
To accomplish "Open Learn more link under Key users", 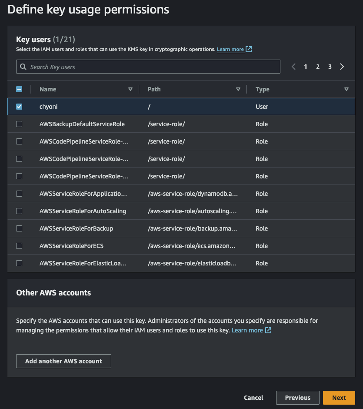I will 230,49.
